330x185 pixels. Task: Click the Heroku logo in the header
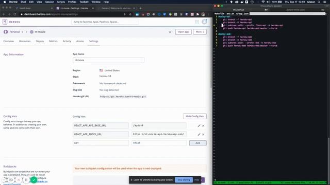(x=5, y=22)
